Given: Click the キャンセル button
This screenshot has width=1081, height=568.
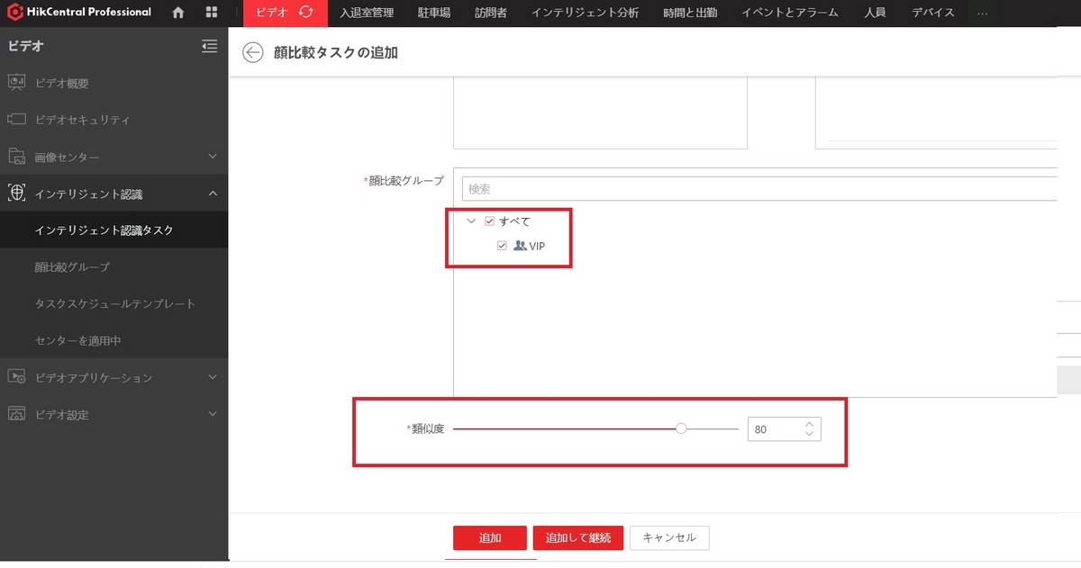Looking at the screenshot, I should (669, 538).
